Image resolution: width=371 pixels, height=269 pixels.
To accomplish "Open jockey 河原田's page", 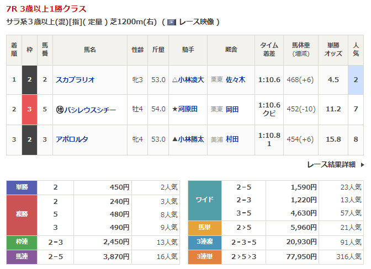I will click(188, 110).
